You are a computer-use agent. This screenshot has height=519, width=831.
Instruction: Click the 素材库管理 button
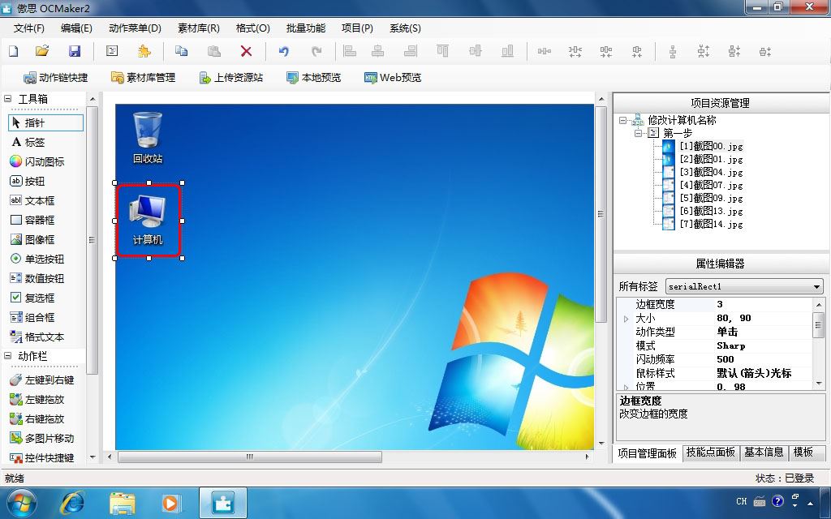click(143, 77)
